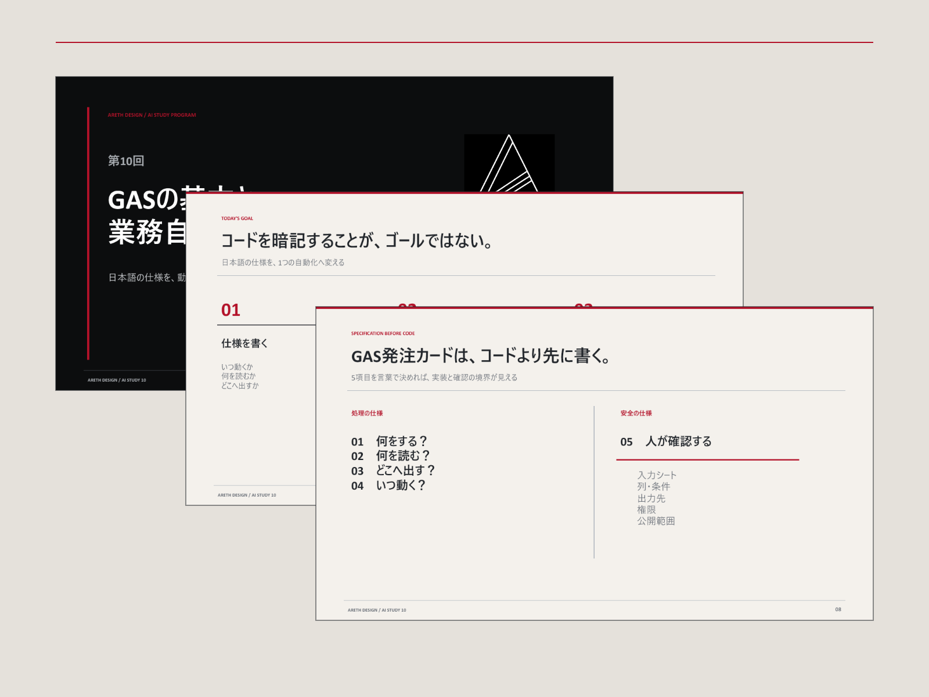Click the red 01 number on goal slide
The height and width of the screenshot is (697, 929).
tap(231, 310)
